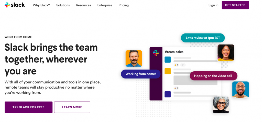The image size is (262, 122).
Task: Click the Sign in link
Action: [213, 5]
